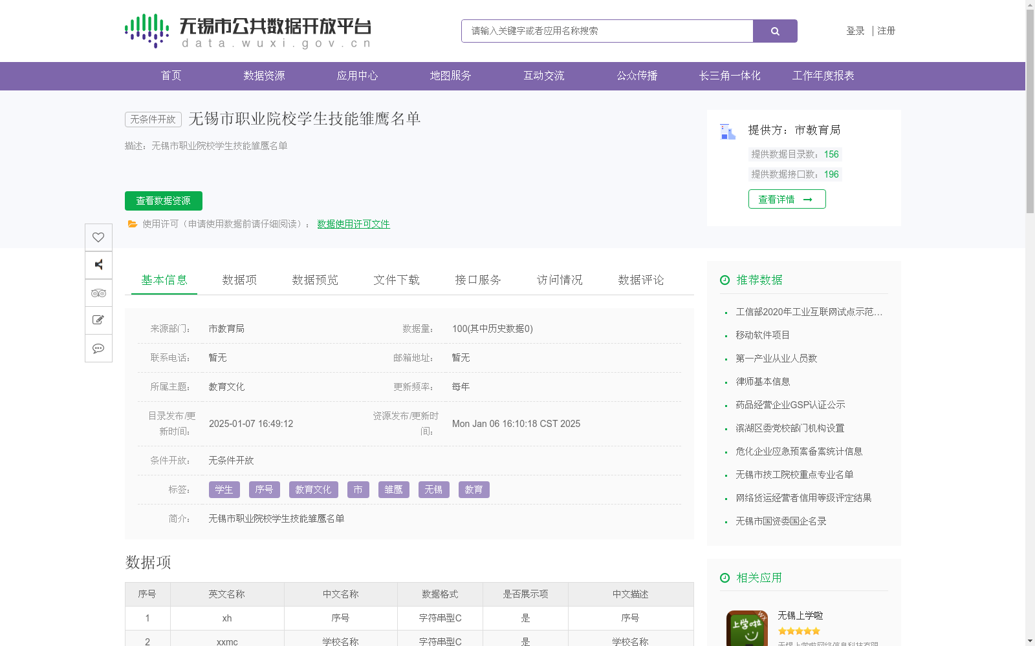Click the 提供数据目录数 value 156
Screen dimensions: 1035x646
pyautogui.click(x=831, y=154)
